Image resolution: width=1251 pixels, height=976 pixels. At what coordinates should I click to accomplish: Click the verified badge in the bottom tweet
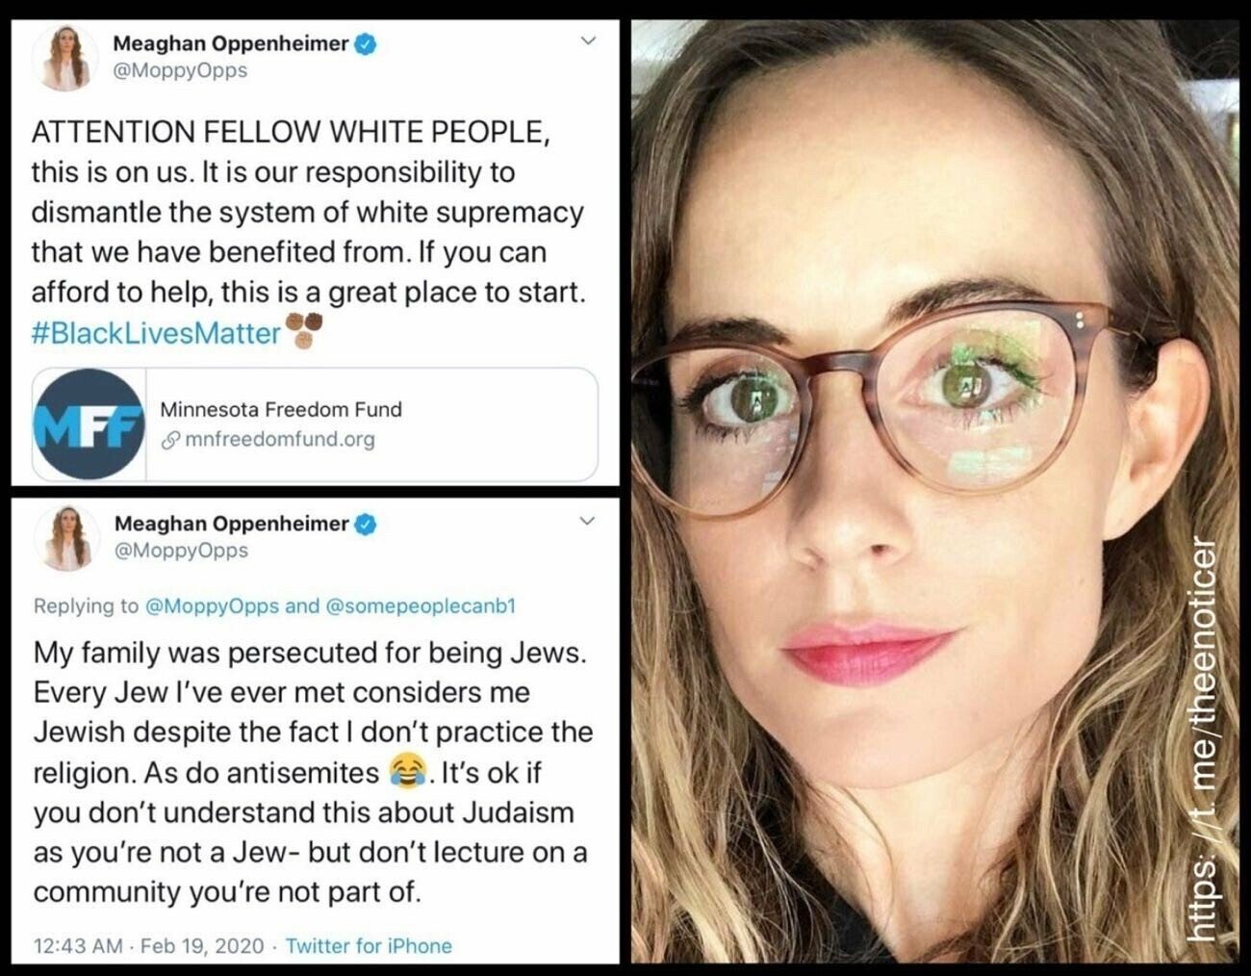[x=367, y=525]
